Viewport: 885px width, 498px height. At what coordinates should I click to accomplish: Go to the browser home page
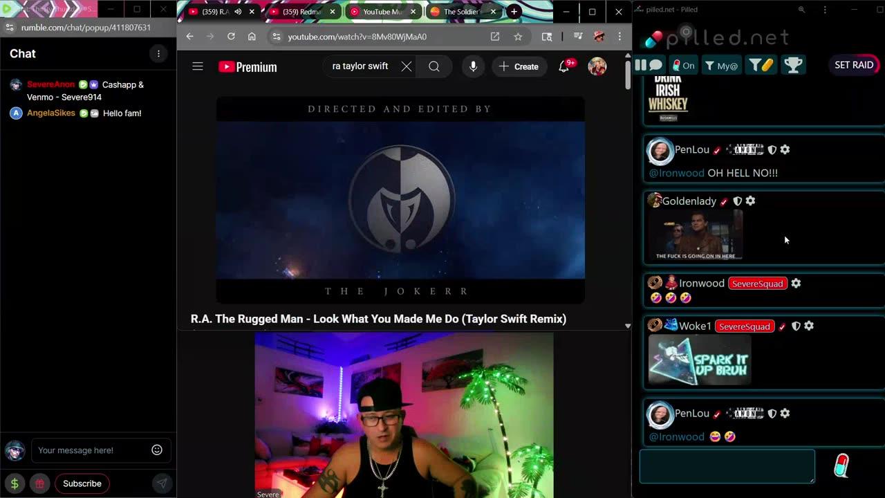coord(252,37)
